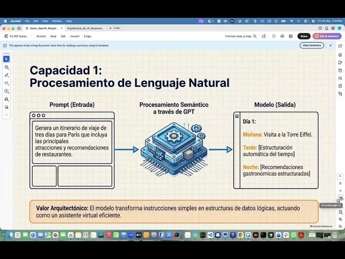The width and height of the screenshot is (345, 259).
Task: Open the All tools menu
Action: point(41,36)
